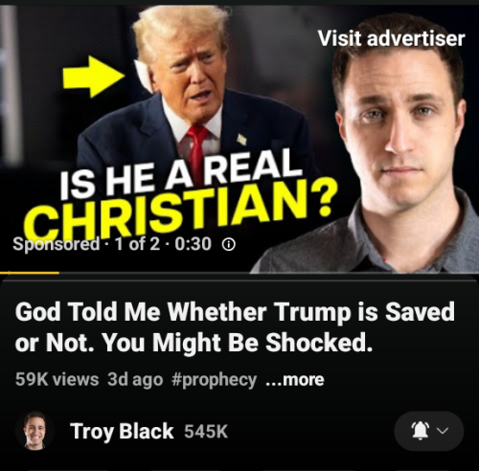Click the 59K views count
The width and height of the screenshot is (479, 471).
[57, 379]
